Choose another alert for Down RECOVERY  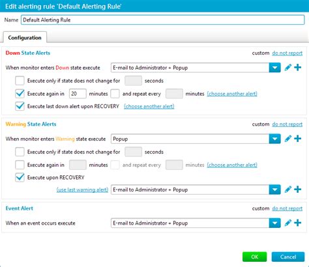pos(149,106)
